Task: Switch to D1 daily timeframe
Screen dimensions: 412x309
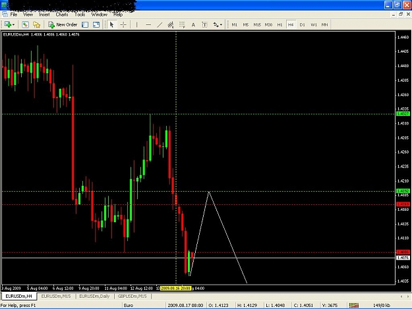Action: [302, 24]
